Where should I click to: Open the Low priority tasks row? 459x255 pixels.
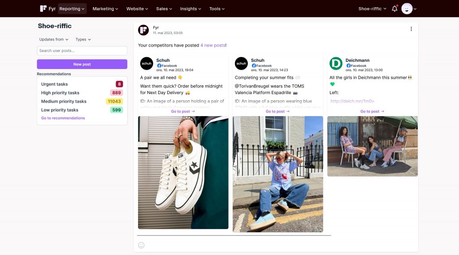82,110
